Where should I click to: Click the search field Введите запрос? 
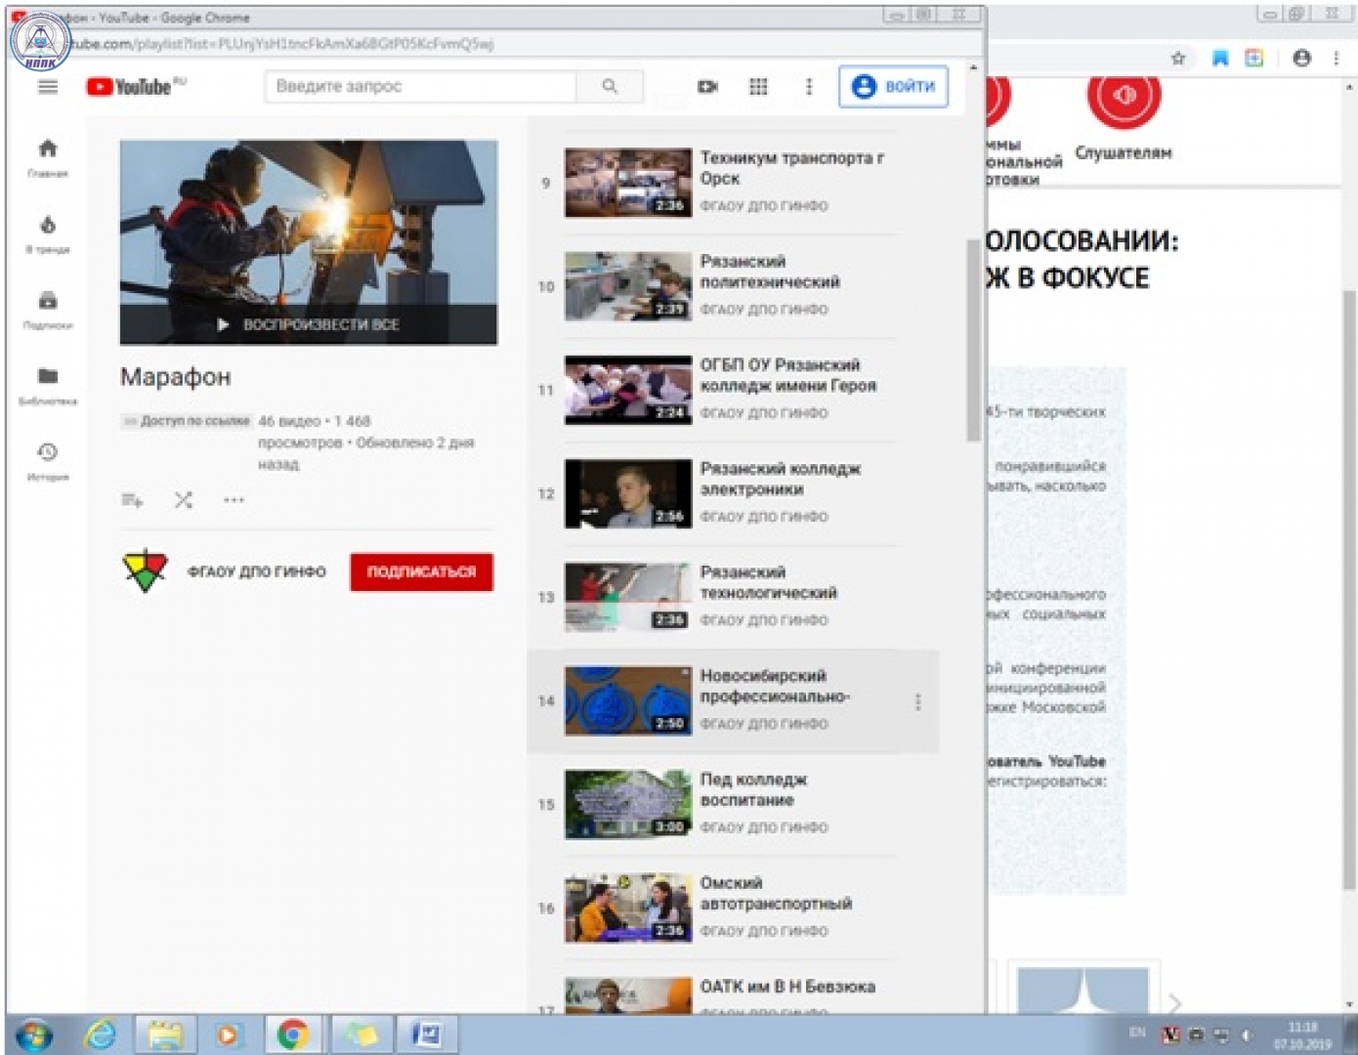pos(420,86)
